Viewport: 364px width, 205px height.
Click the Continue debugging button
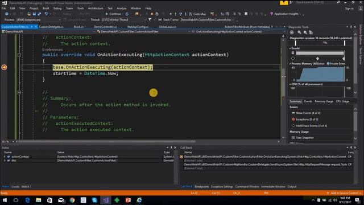click(114, 14)
